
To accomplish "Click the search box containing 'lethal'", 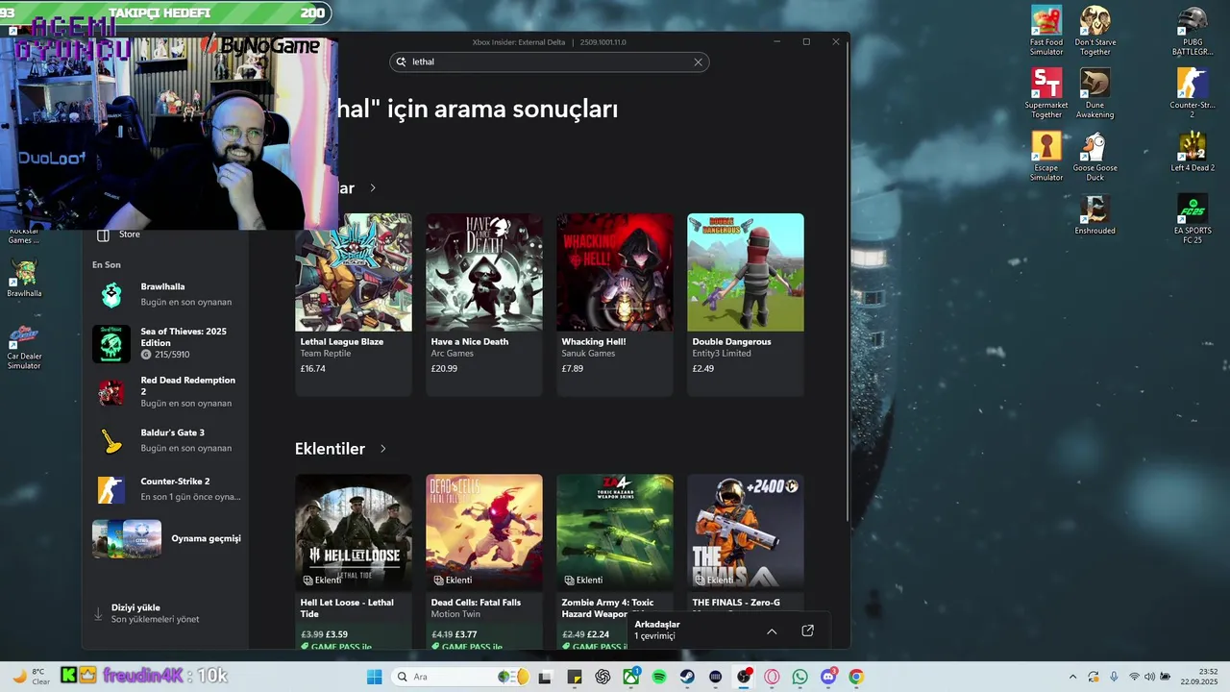I will coord(549,62).
